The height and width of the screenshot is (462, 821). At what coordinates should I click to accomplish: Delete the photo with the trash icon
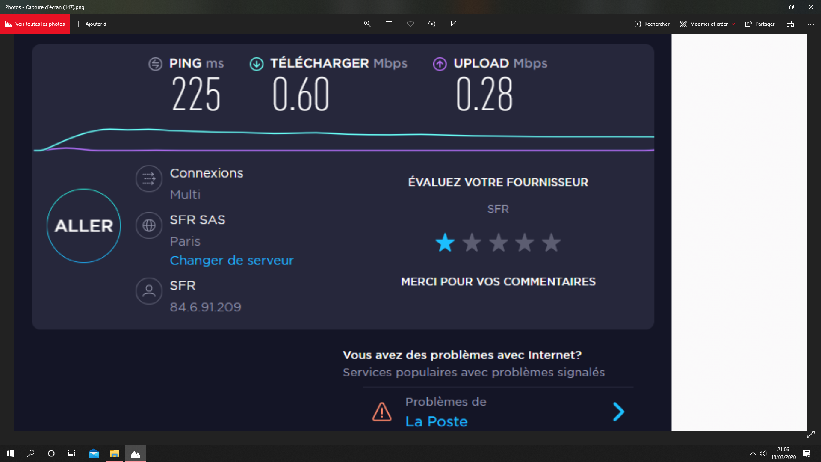click(x=389, y=24)
